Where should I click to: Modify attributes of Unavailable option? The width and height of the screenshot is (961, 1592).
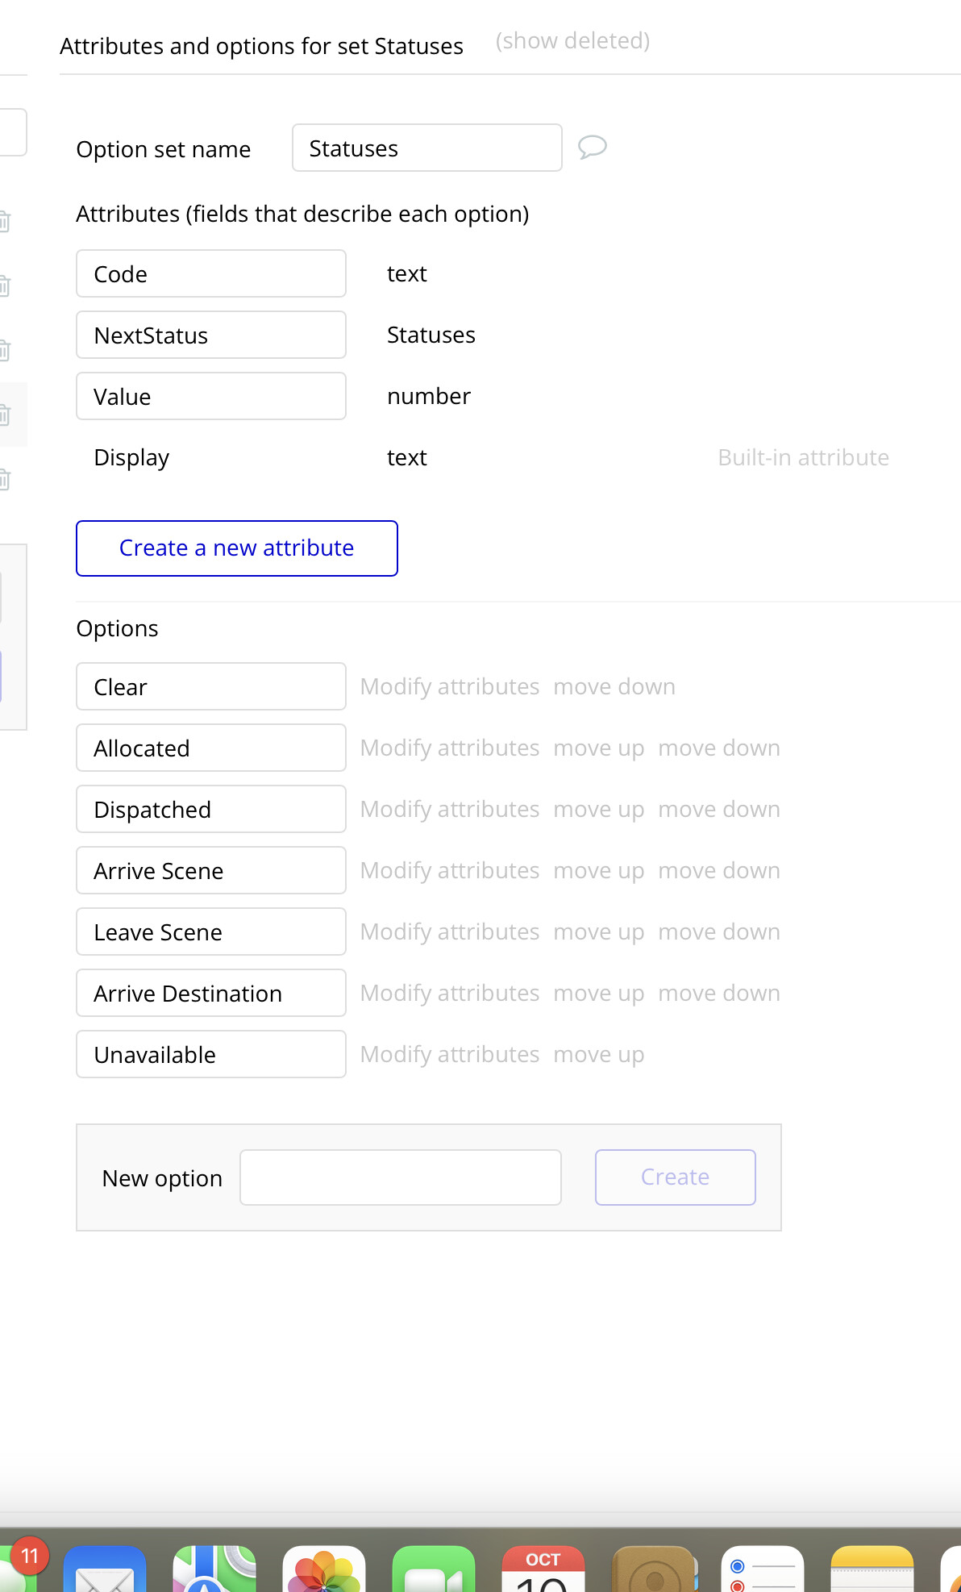450,1054
